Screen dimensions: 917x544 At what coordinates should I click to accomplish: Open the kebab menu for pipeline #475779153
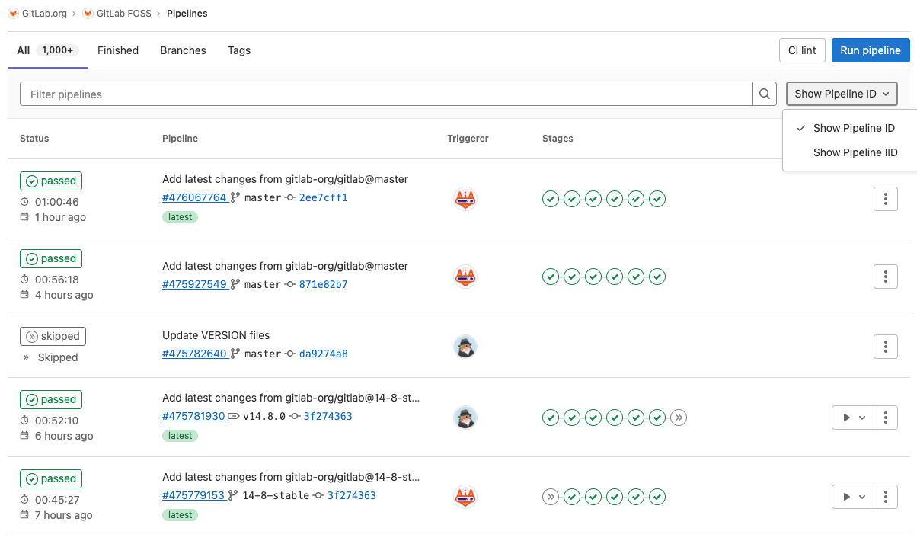point(885,496)
